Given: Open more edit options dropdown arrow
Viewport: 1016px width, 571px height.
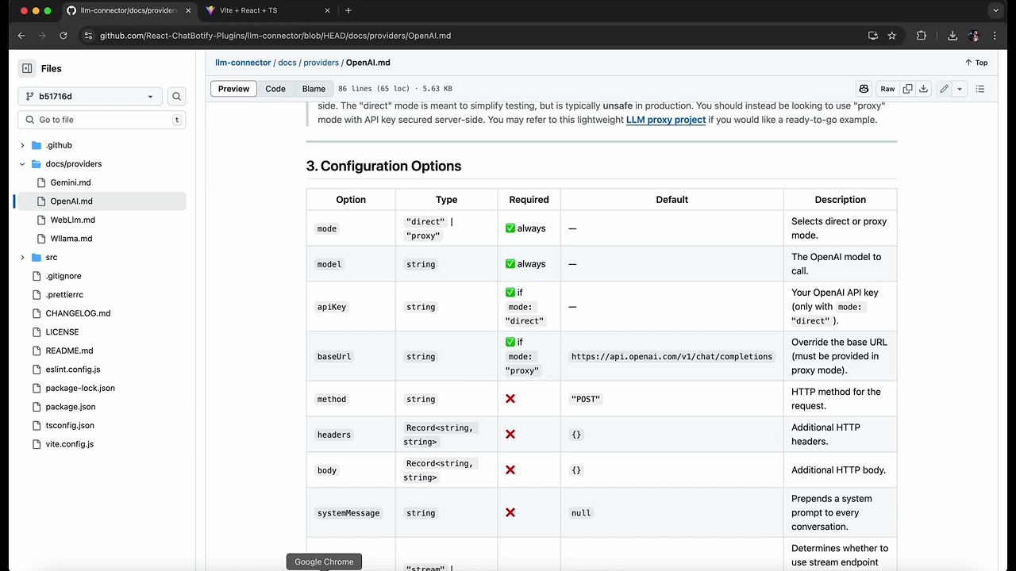Looking at the screenshot, I should click(x=960, y=89).
